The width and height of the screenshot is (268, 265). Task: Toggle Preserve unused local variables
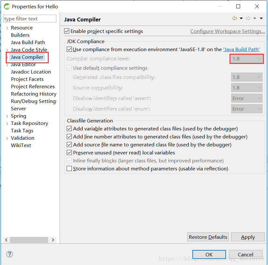click(69, 153)
